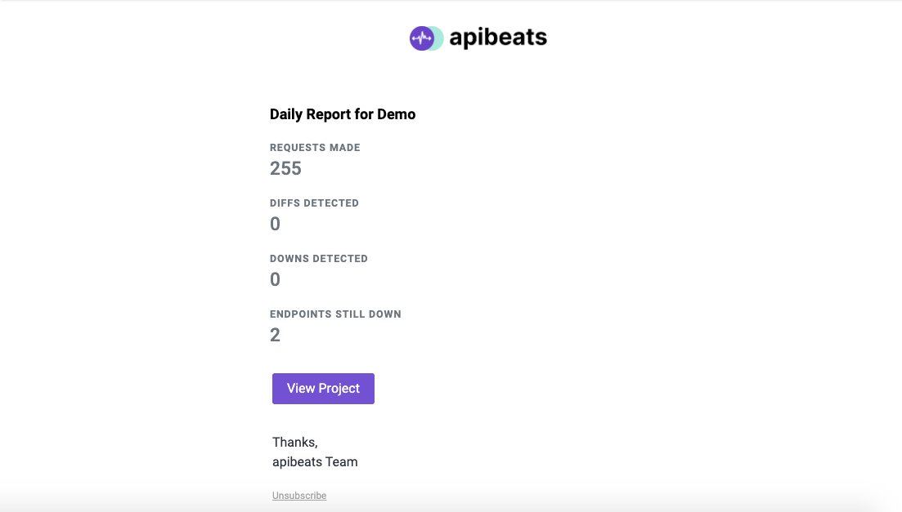Click the header logo to visit apibeats

pyautogui.click(x=477, y=38)
